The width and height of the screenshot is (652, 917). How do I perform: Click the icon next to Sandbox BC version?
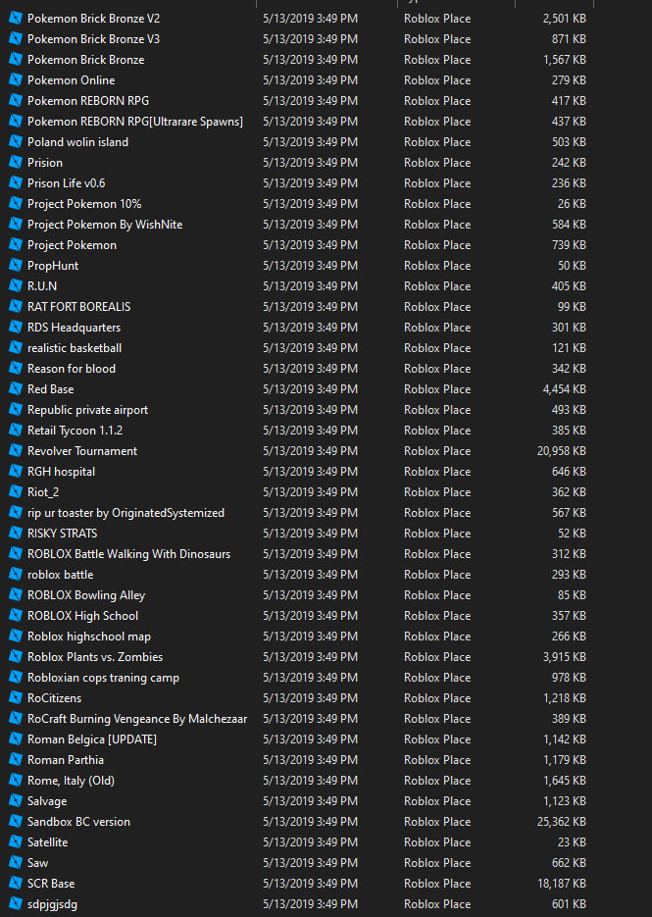(x=16, y=822)
